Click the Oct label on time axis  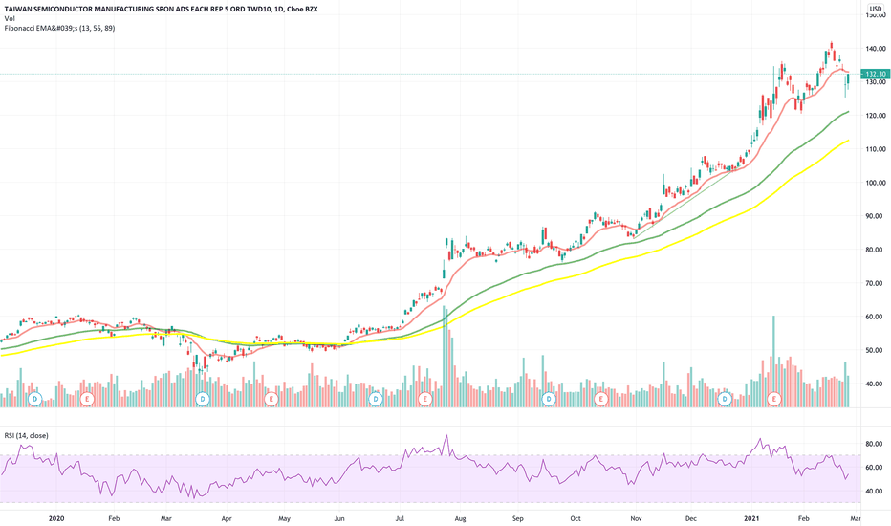pos(576,518)
